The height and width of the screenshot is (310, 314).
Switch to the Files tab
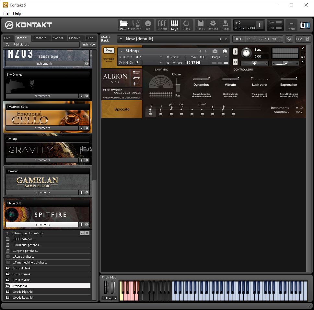[x=7, y=38]
